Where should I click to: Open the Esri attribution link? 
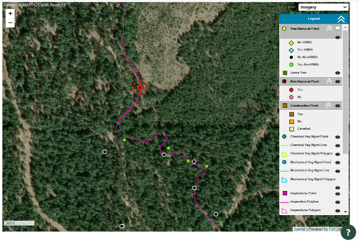[x=332, y=229]
